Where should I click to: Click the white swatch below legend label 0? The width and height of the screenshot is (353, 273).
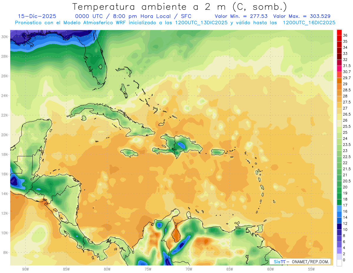pos(339,263)
